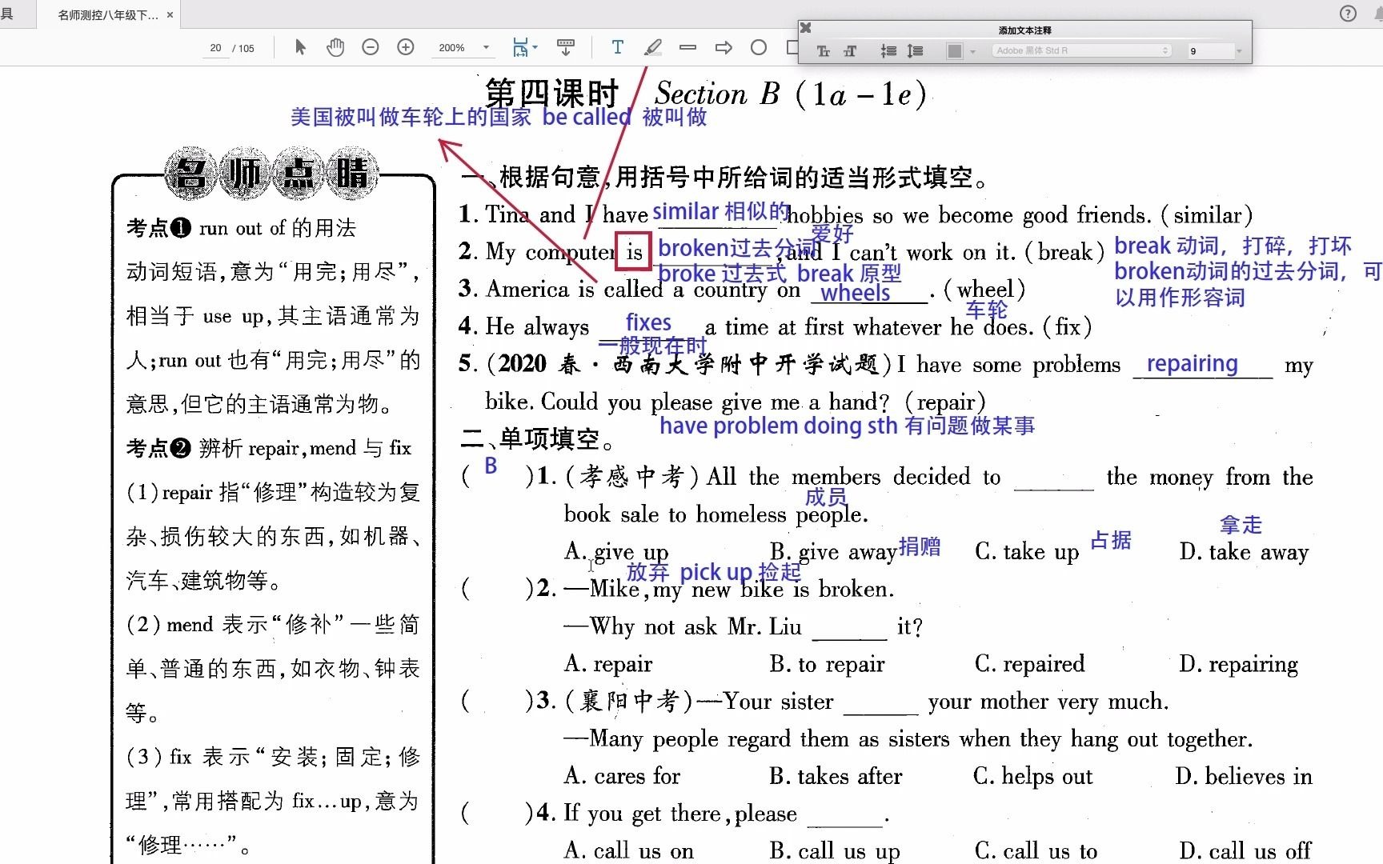Click the increase line spacing icon

pos(915,51)
